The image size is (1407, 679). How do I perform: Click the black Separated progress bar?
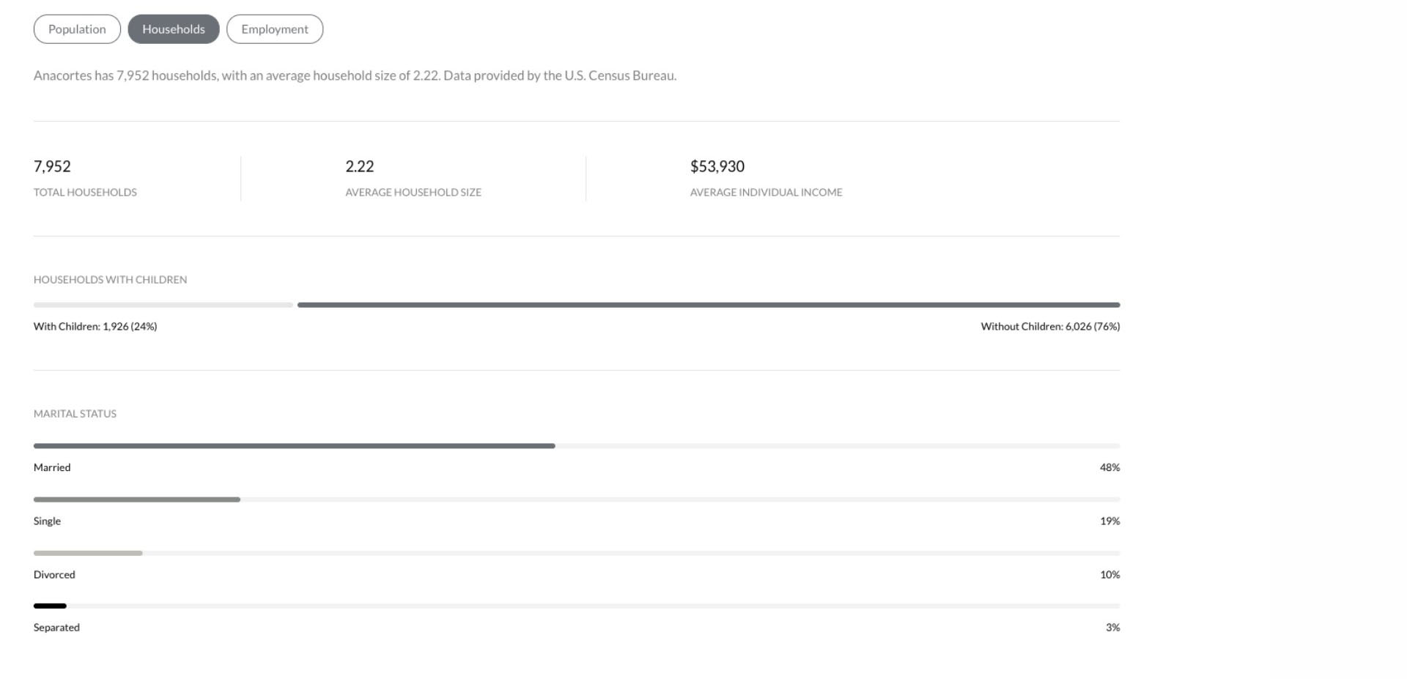[x=50, y=606]
